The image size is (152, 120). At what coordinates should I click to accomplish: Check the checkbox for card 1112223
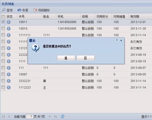(3, 87)
